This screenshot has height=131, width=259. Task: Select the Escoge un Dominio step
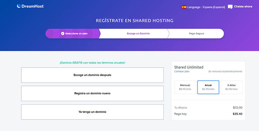138,34
